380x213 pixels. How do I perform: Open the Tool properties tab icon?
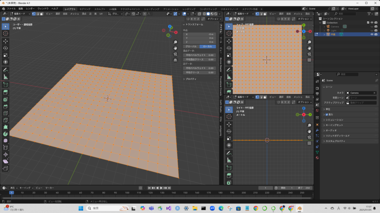317,81
